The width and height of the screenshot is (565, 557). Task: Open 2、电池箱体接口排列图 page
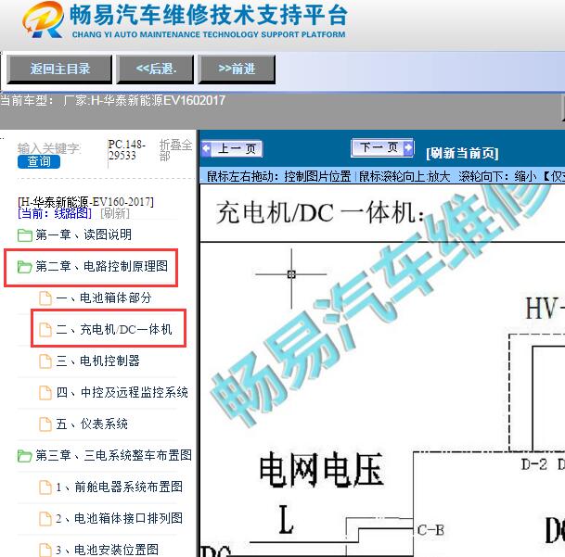pyautogui.click(x=120, y=518)
